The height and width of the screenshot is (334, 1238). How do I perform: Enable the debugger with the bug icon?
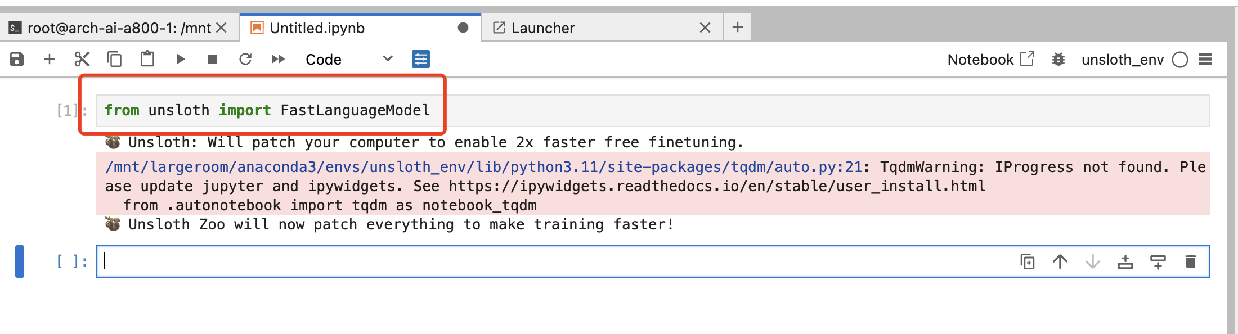click(1058, 59)
